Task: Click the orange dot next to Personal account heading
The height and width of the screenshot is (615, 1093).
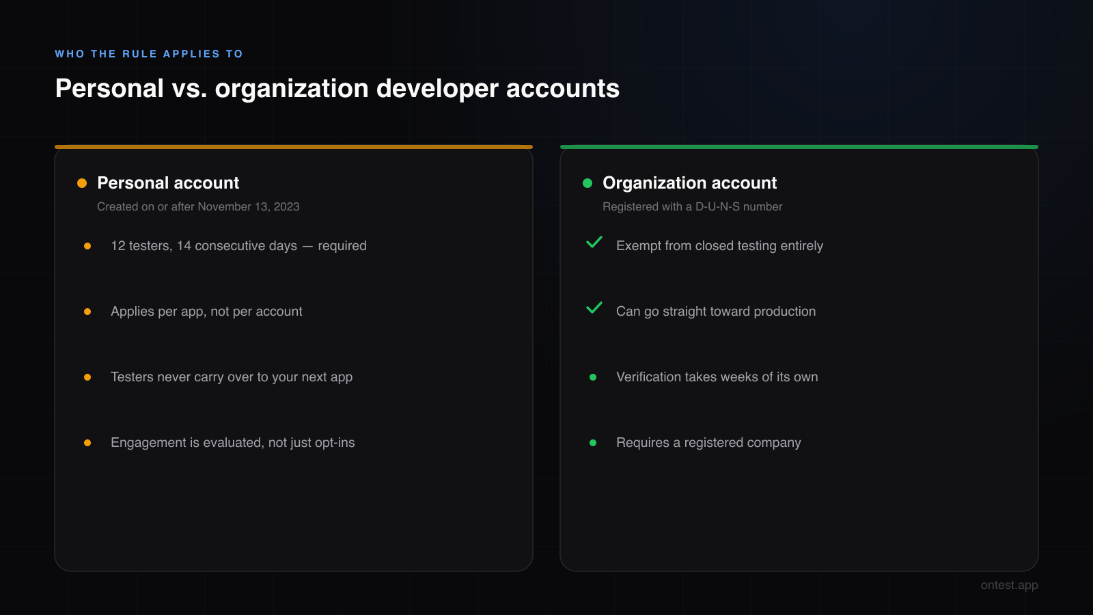Action: tap(82, 183)
